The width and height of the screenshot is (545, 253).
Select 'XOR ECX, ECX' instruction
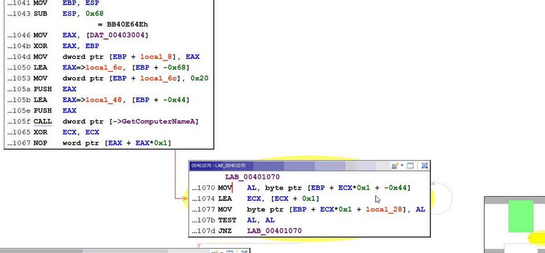tap(53, 133)
